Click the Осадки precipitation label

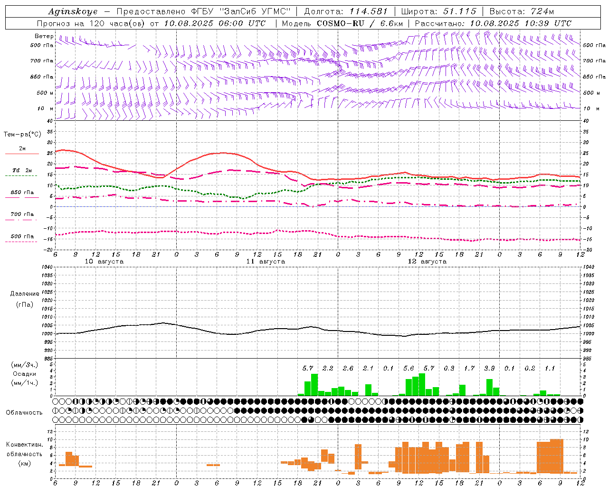tap(25, 374)
